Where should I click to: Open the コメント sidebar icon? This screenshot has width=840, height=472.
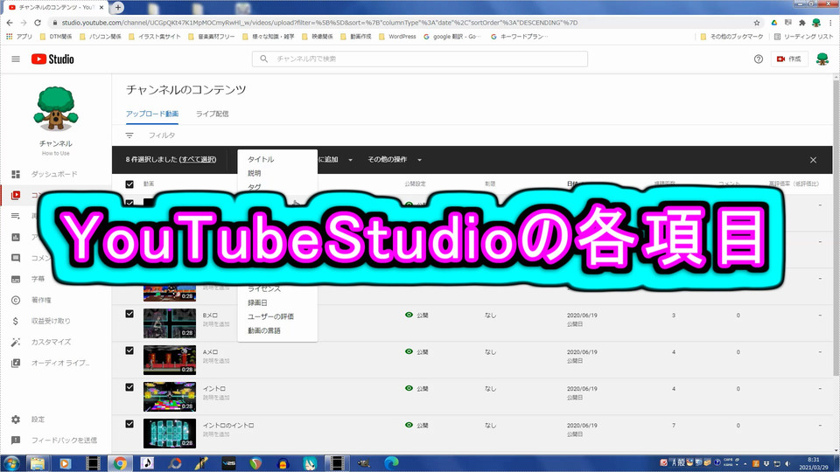pyautogui.click(x=16, y=258)
